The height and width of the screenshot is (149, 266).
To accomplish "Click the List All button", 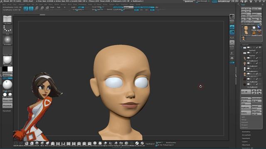I will pos(246,92).
